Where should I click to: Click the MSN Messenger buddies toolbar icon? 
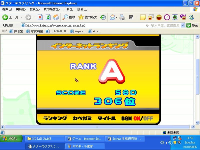click(x=191, y=17)
